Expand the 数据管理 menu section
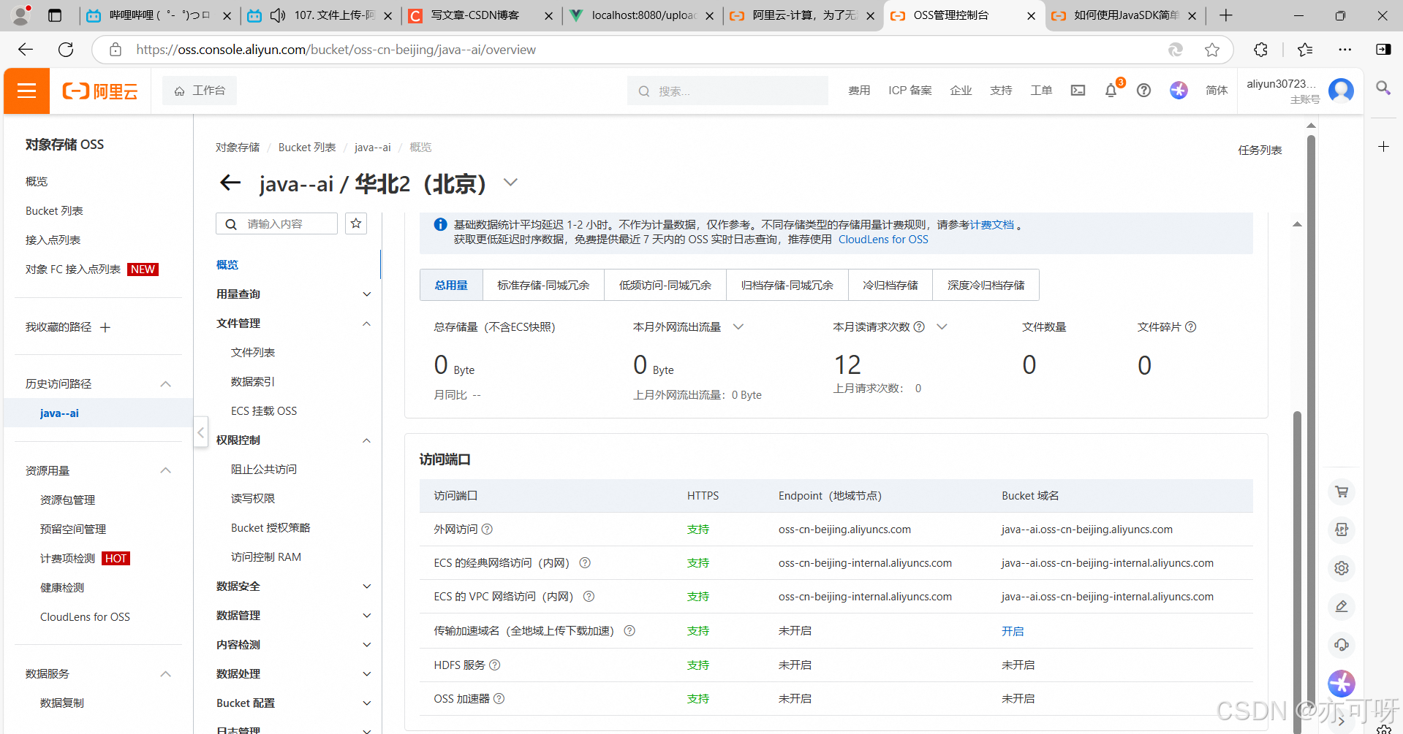This screenshot has width=1403, height=734. 367,616
